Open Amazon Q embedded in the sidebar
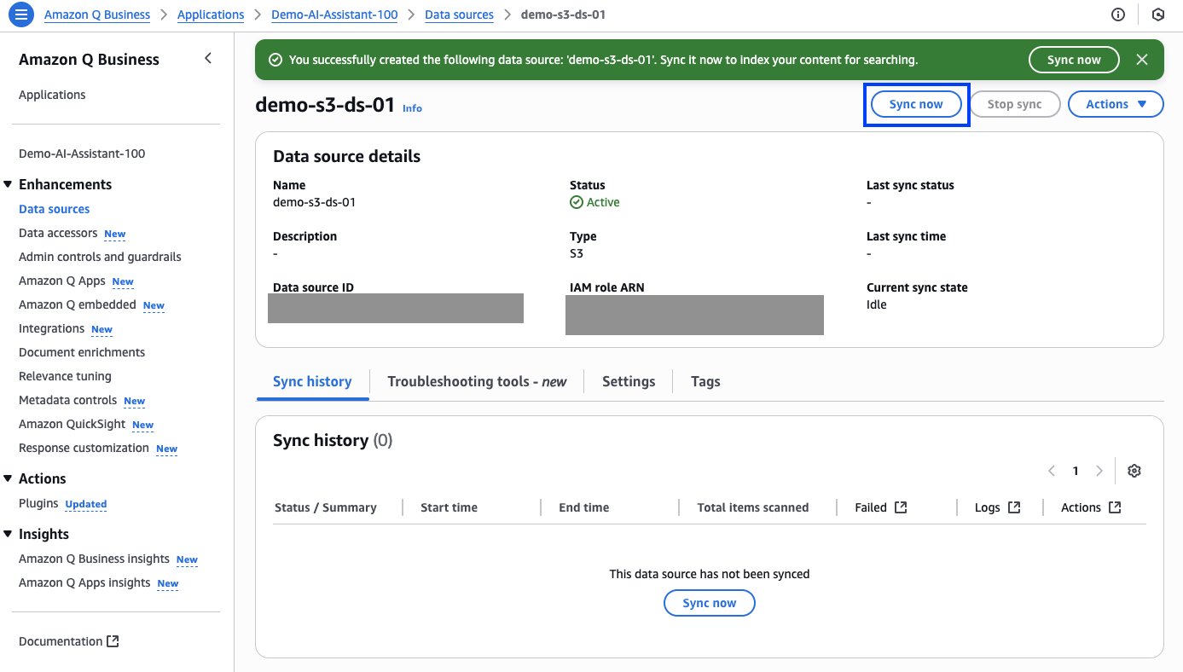The image size is (1183, 672). pos(77,304)
